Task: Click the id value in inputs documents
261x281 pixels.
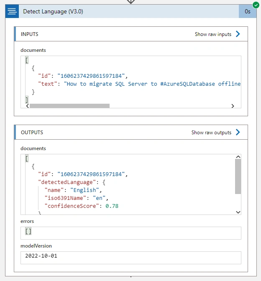Action: pyautogui.click(x=91, y=76)
